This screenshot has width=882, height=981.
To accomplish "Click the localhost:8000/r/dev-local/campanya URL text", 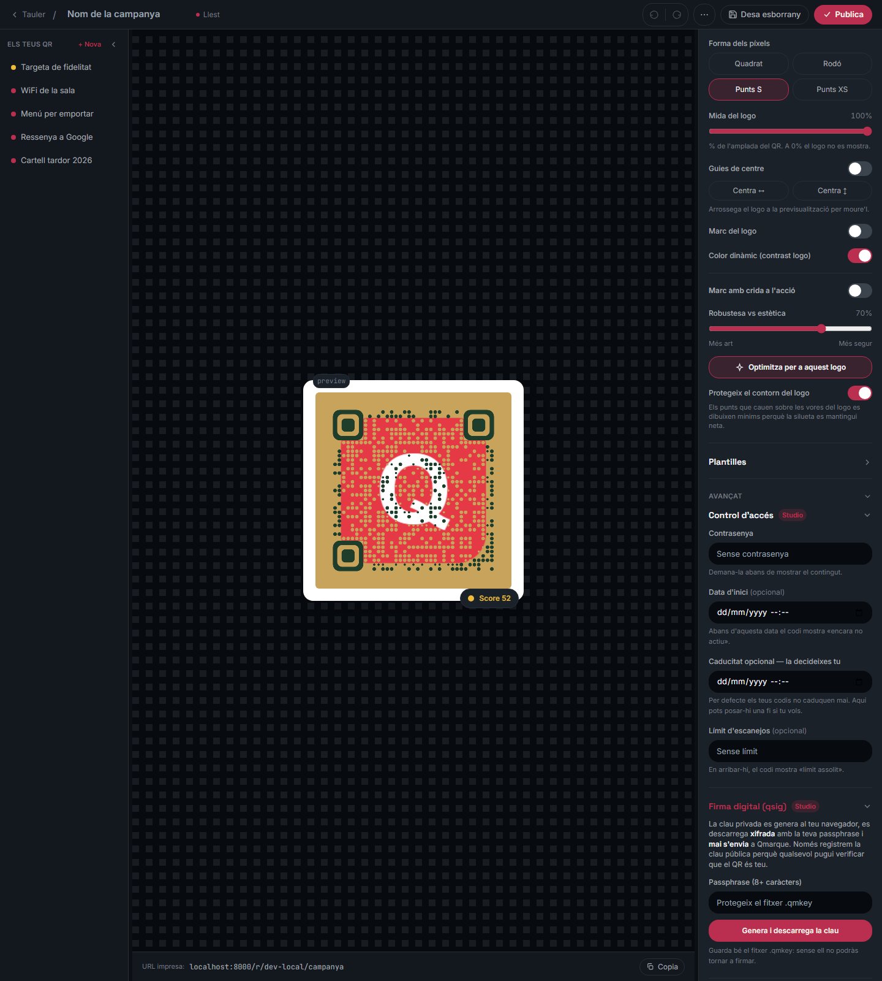I will click(266, 967).
